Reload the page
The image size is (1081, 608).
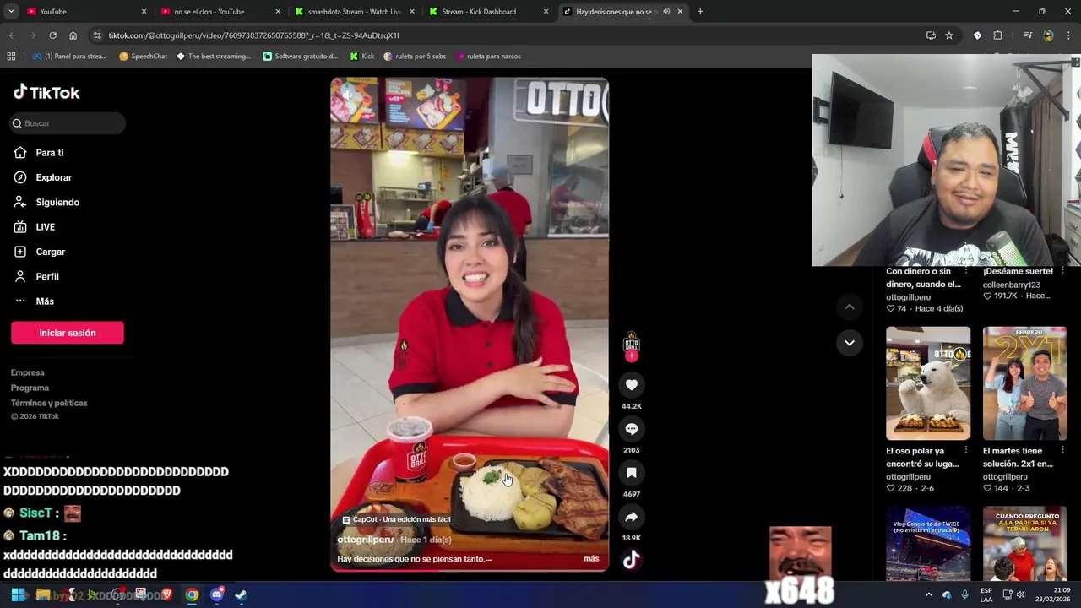coord(52,35)
